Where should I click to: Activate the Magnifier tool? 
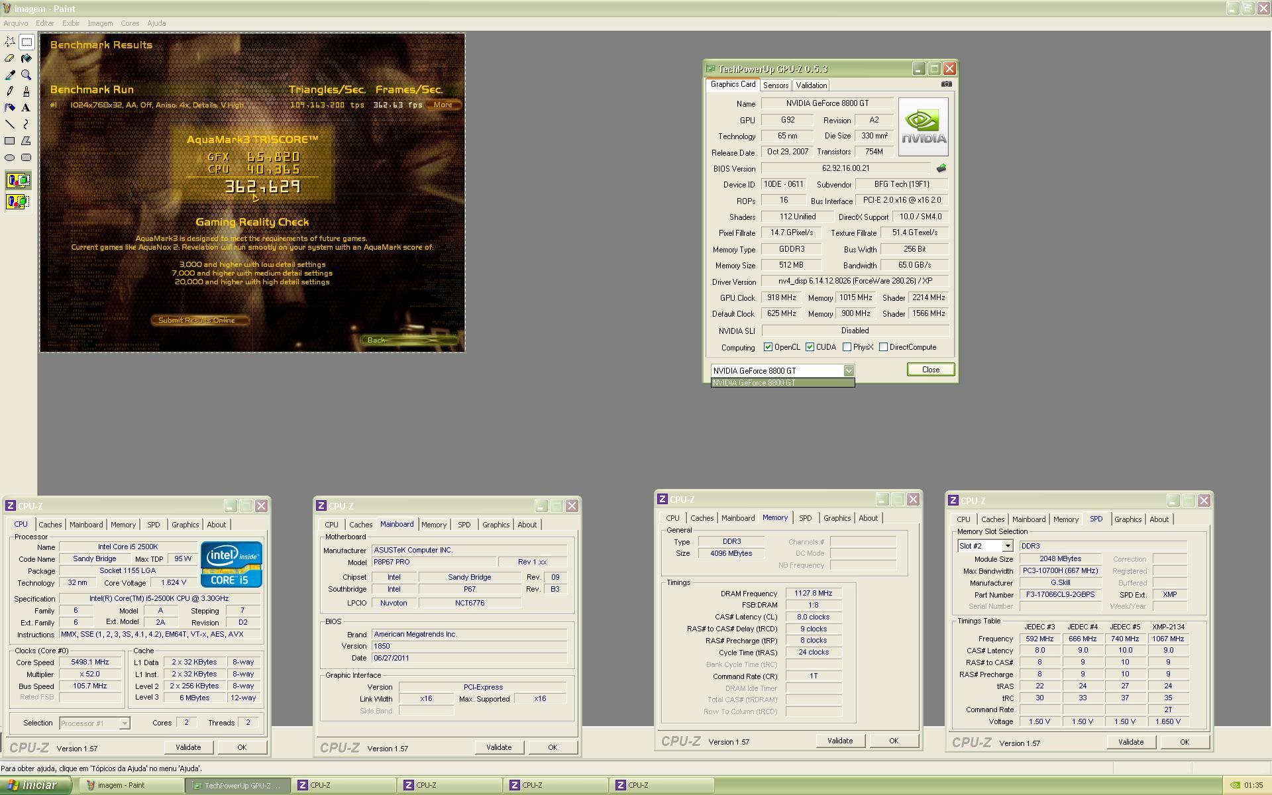coord(26,75)
